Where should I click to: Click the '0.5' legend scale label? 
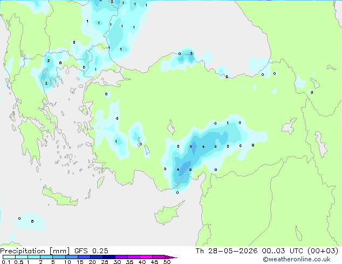coord(18,262)
